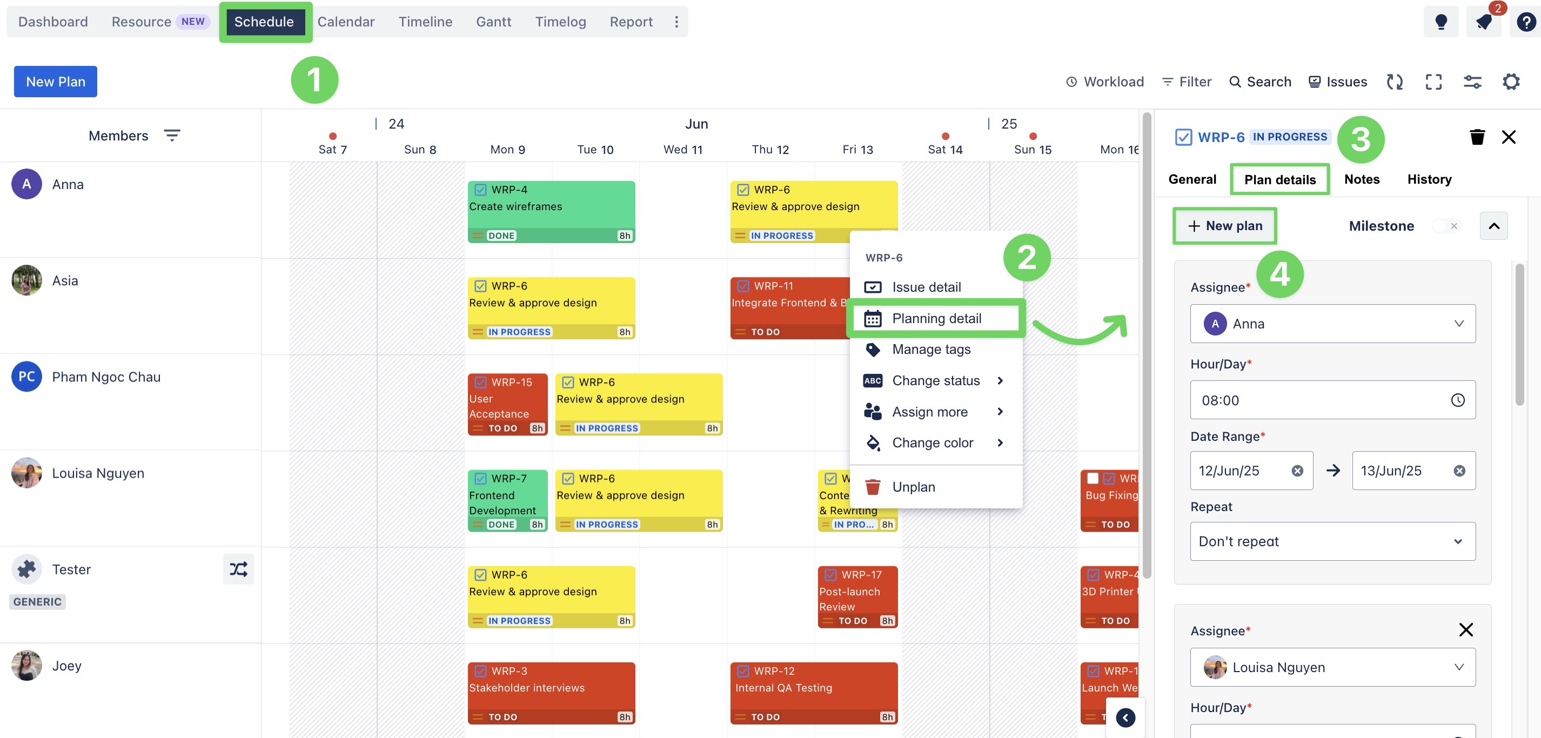The height and width of the screenshot is (738, 1541).
Task: Click the Members filter icon
Action: pos(172,136)
